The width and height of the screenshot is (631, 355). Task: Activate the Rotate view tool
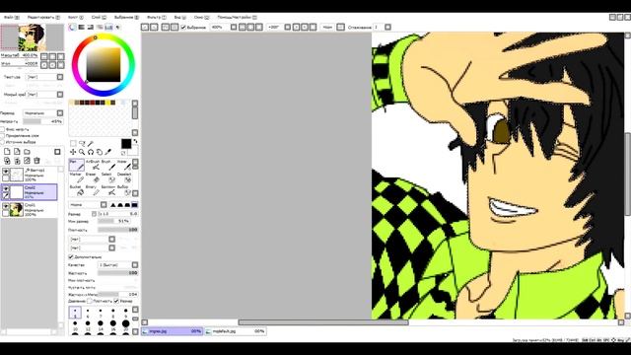click(x=91, y=152)
